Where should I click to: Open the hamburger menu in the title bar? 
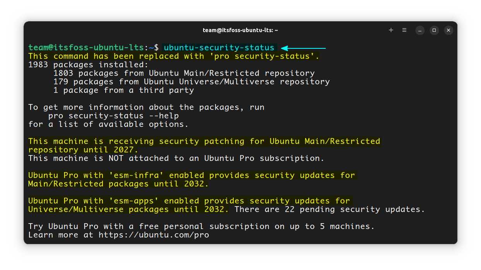[x=404, y=30]
